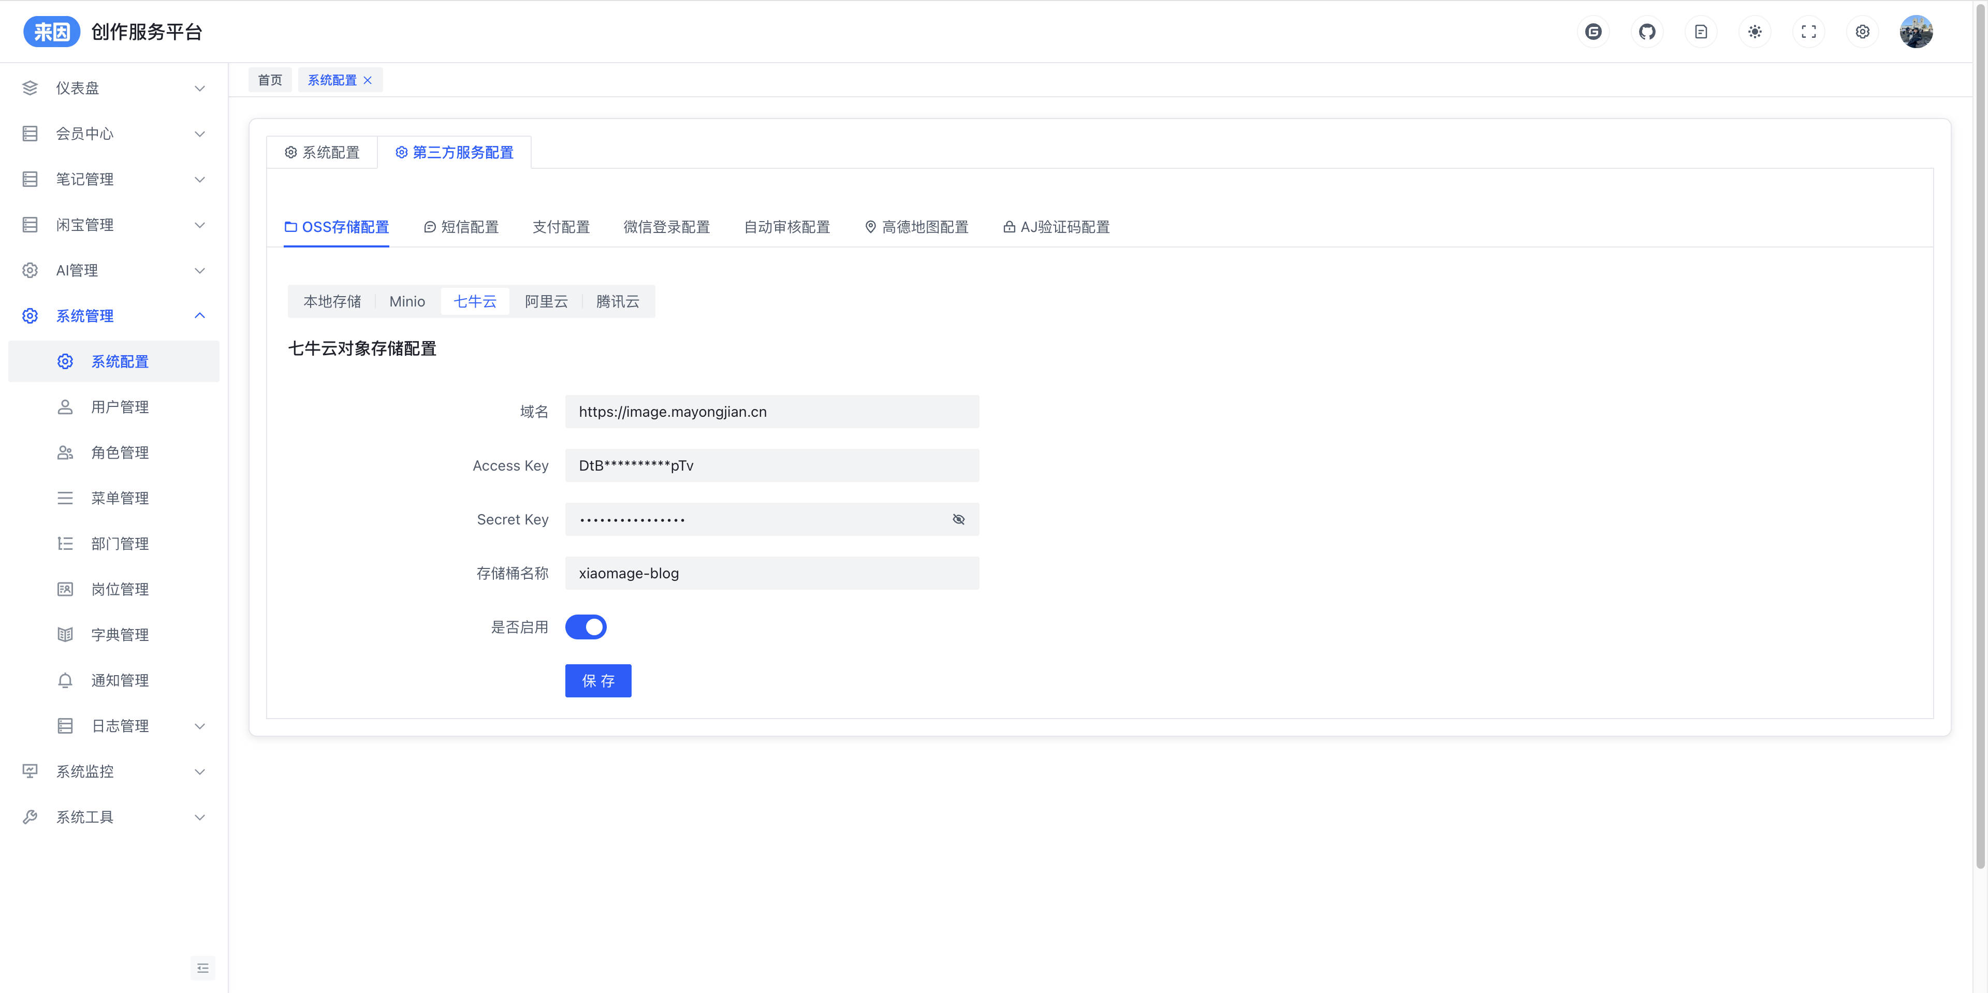Expand the 日志管理 submenu

pos(131,726)
